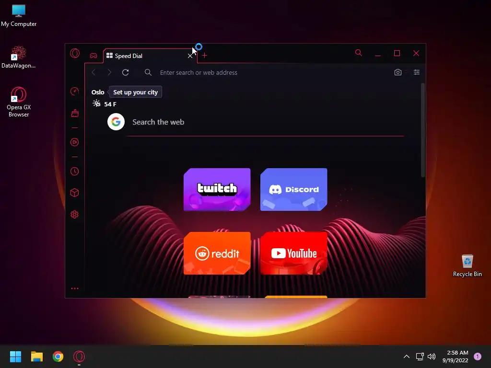The image size is (491, 368).
Task: Open the Discord speed dial tile
Action: pyautogui.click(x=294, y=189)
